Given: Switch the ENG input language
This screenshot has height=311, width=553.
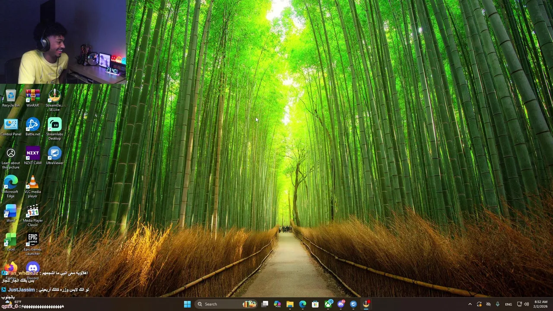Looking at the screenshot, I should (509, 304).
